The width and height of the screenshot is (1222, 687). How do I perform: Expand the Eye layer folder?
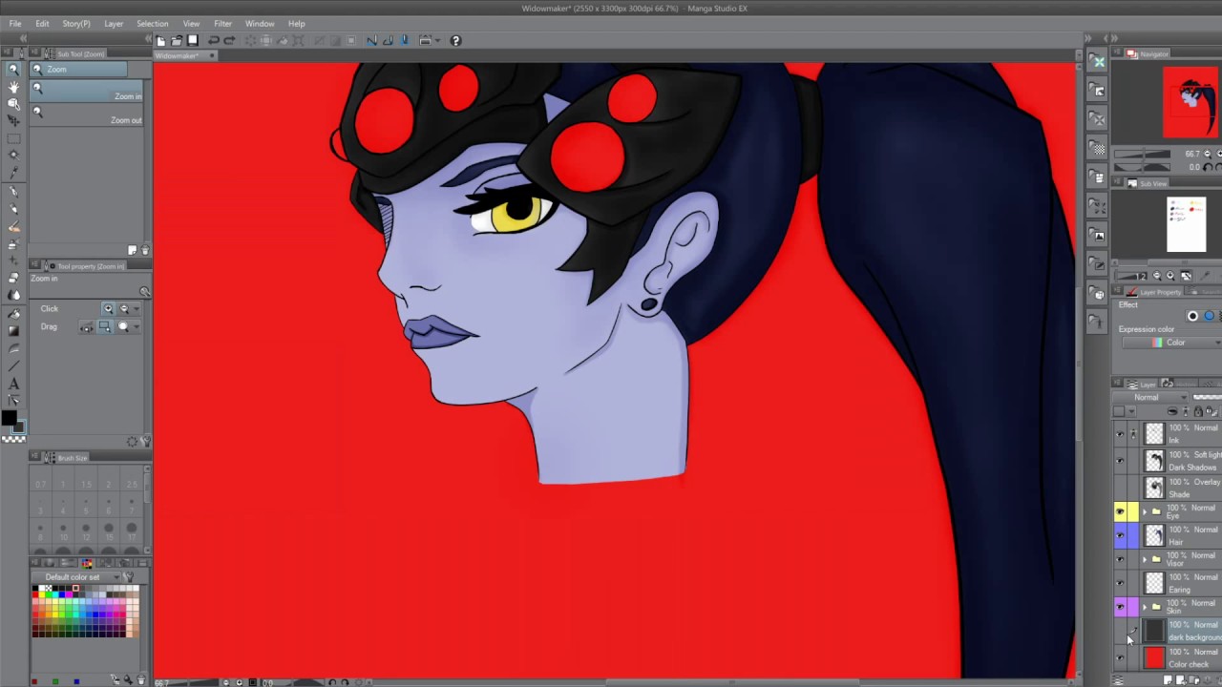click(1145, 511)
